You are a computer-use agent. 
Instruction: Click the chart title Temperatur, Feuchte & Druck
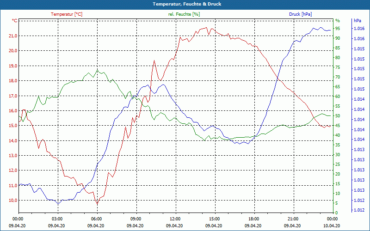[x=187, y=4]
